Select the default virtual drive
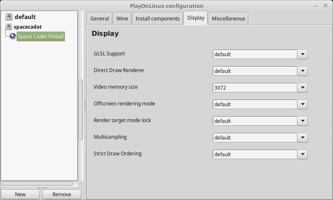The image size is (333, 200). point(25,17)
